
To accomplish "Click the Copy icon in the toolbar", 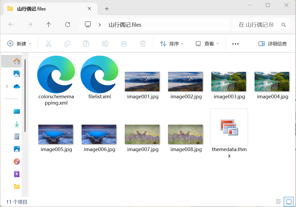I will tap(67, 44).
